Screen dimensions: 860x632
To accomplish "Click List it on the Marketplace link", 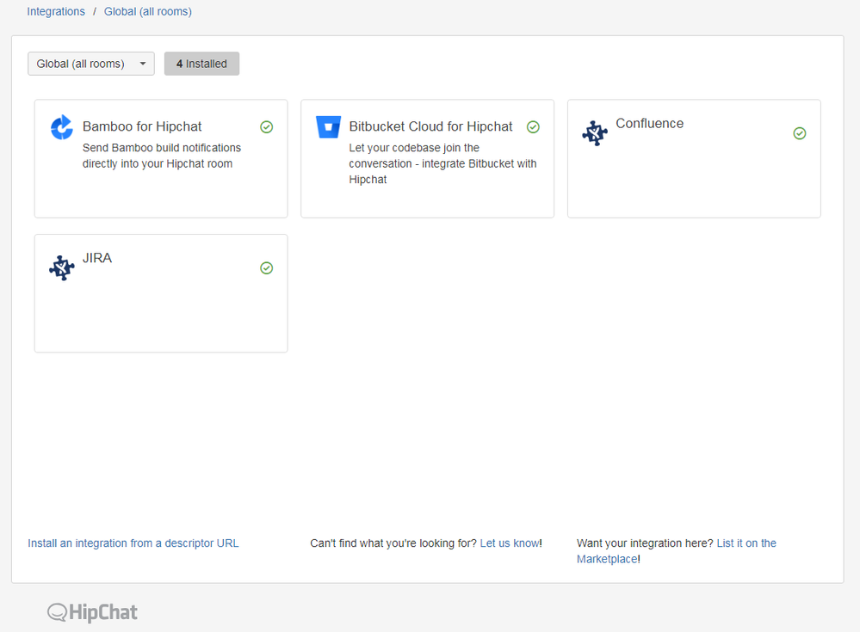I will (677, 551).
